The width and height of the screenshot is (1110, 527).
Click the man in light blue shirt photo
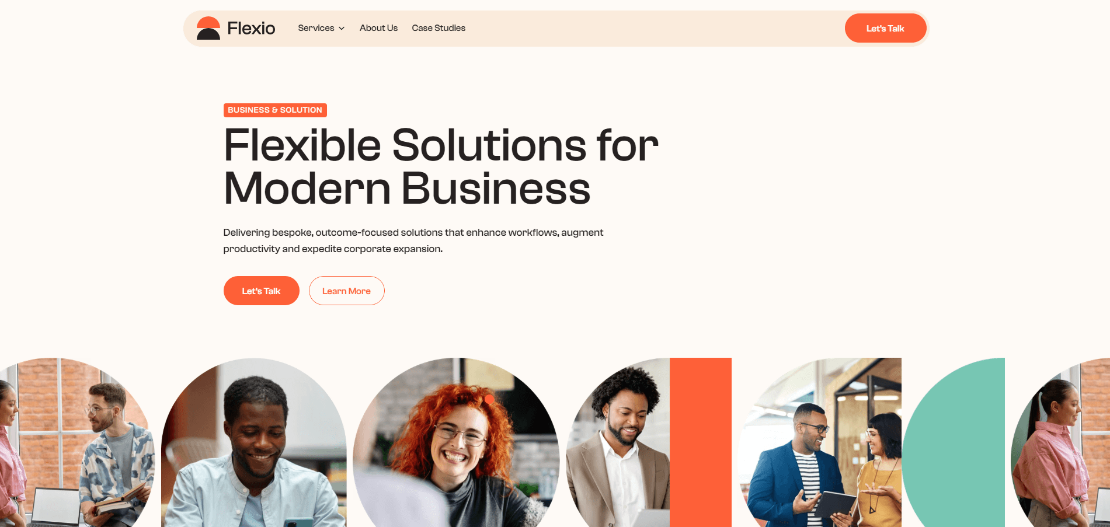tap(254, 442)
